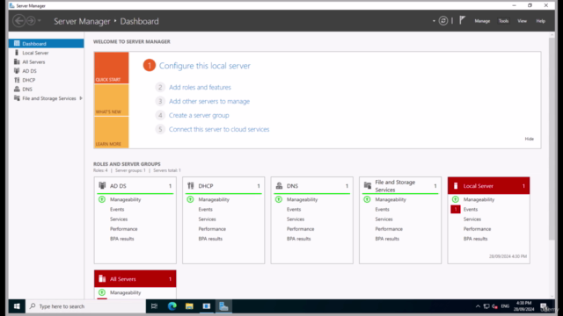Launch Microsoft Edge from the taskbar
The image size is (563, 316).
(x=172, y=306)
